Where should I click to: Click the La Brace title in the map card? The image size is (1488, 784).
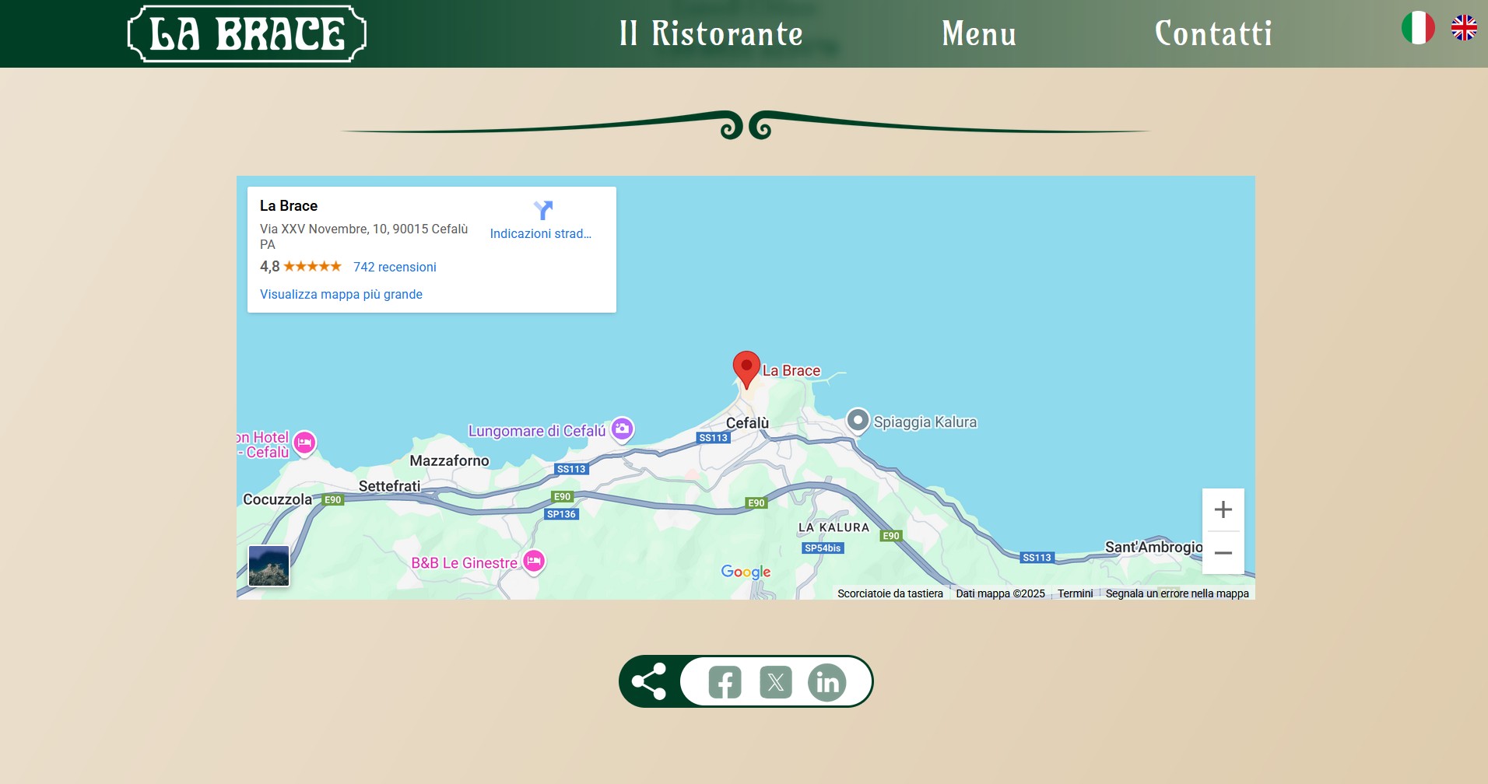tap(289, 205)
